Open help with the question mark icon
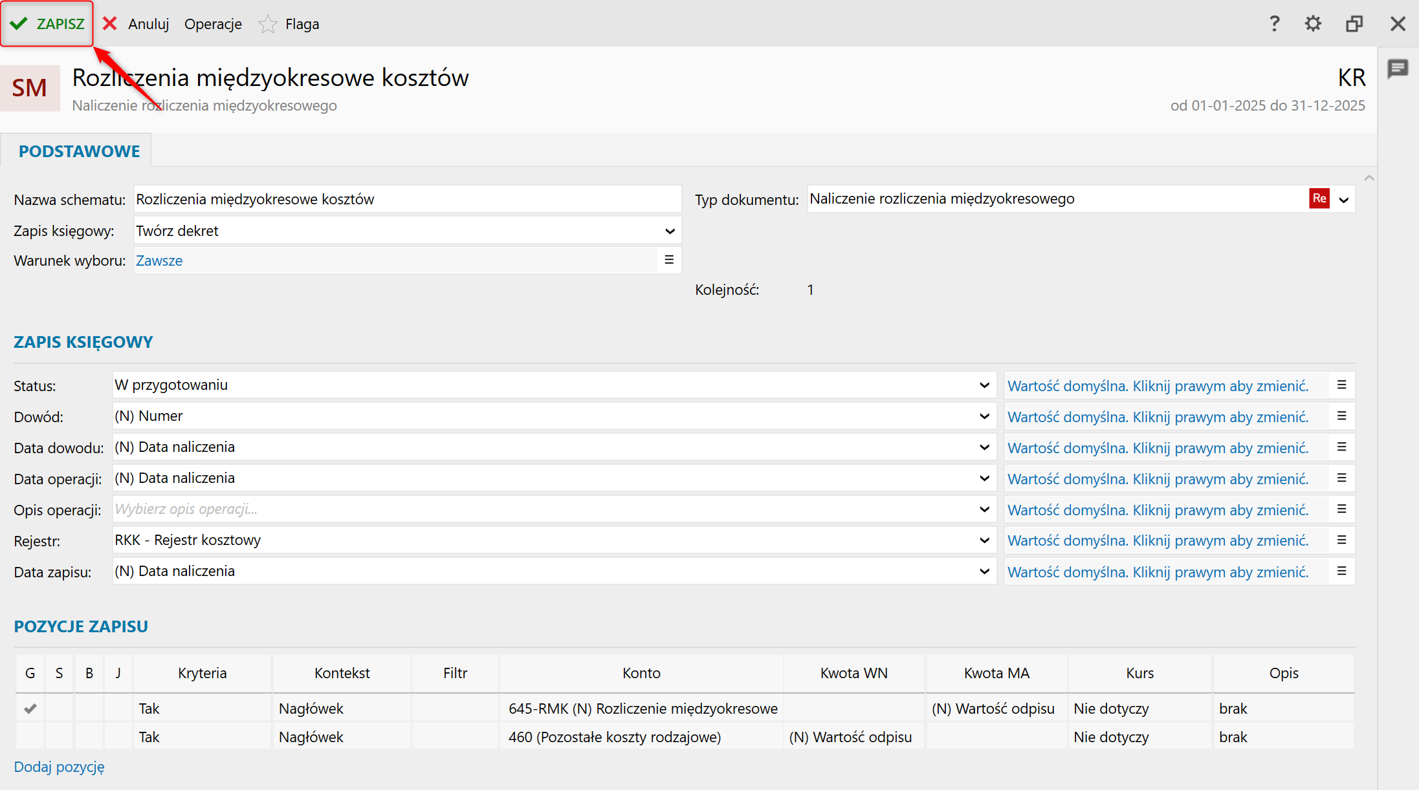 point(1274,24)
